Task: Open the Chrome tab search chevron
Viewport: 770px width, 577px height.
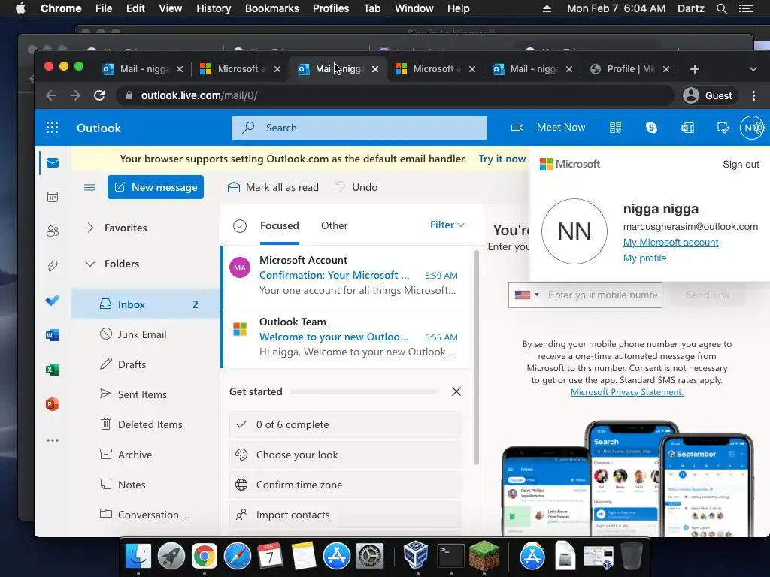Action: coord(753,69)
